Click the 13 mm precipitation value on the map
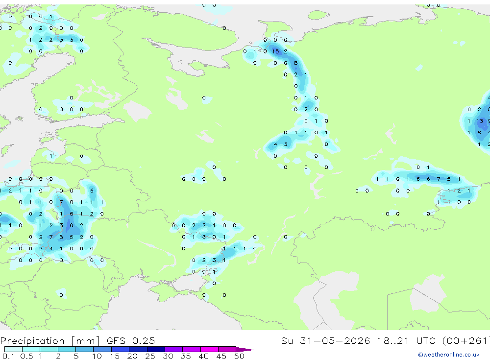The image size is (490, 359). point(480,121)
